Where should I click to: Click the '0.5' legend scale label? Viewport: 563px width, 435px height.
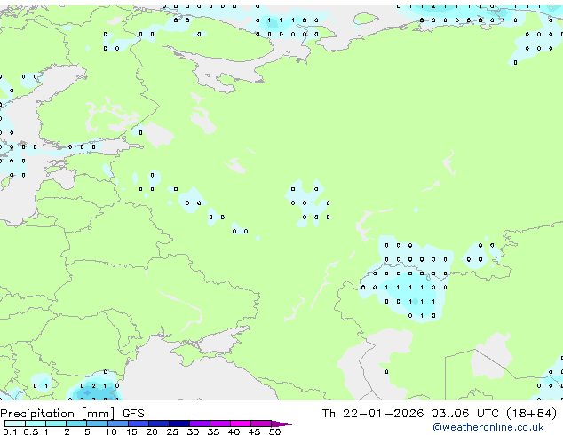pos(30,431)
